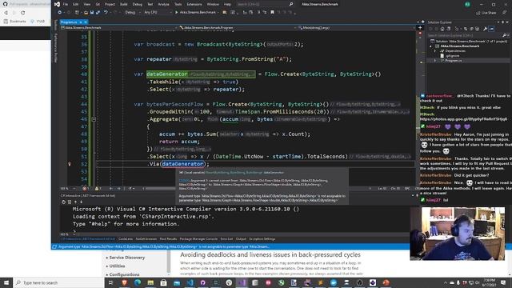This screenshot has height=288, width=512.
Task: Click the warning count indicator in editor
Action: coord(98,189)
